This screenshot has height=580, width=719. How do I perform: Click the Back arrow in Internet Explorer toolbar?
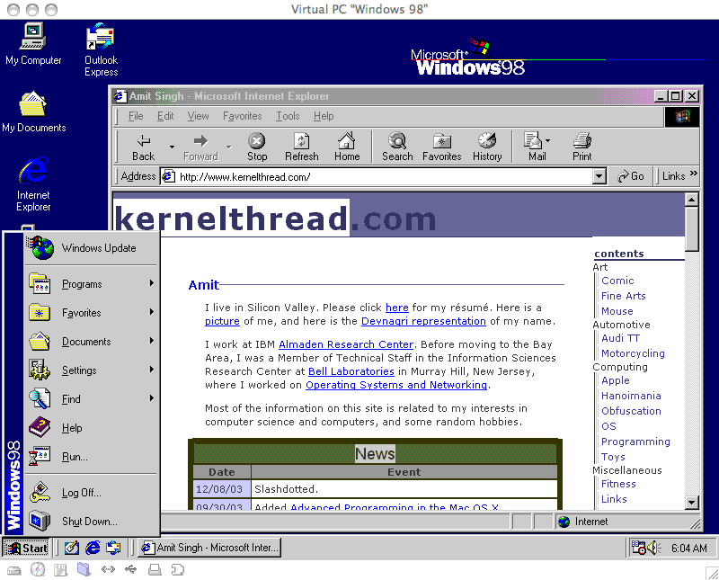(x=144, y=147)
